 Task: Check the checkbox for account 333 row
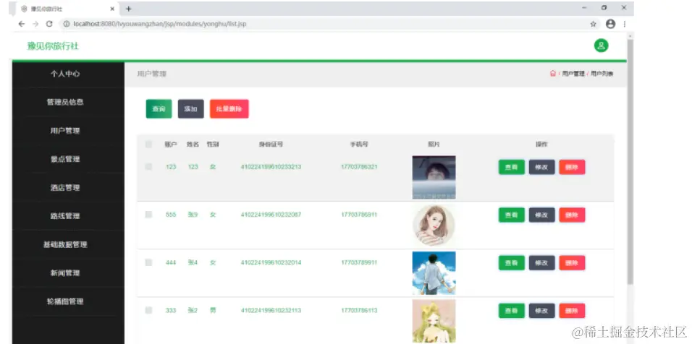[148, 310]
